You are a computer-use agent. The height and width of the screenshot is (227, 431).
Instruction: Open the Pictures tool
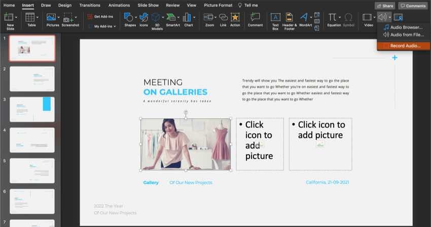51,18
